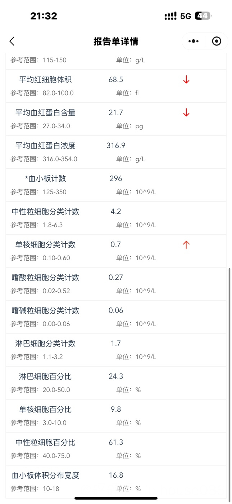Tap the 中性粒细胞百分比 label

point(45,442)
